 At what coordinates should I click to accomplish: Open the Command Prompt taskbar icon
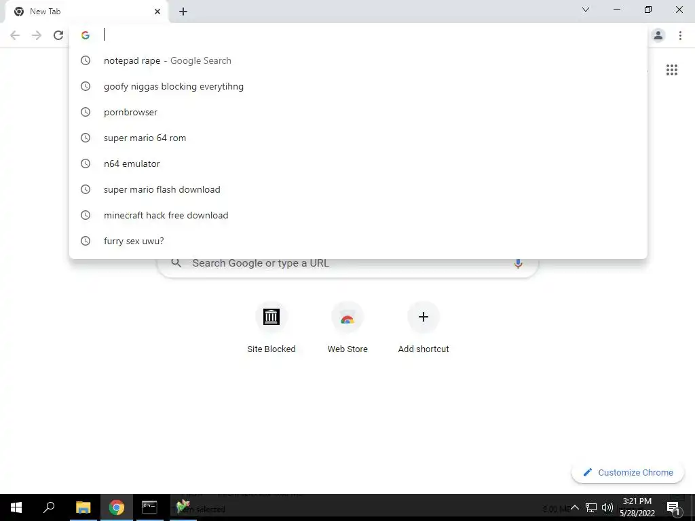coord(149,507)
